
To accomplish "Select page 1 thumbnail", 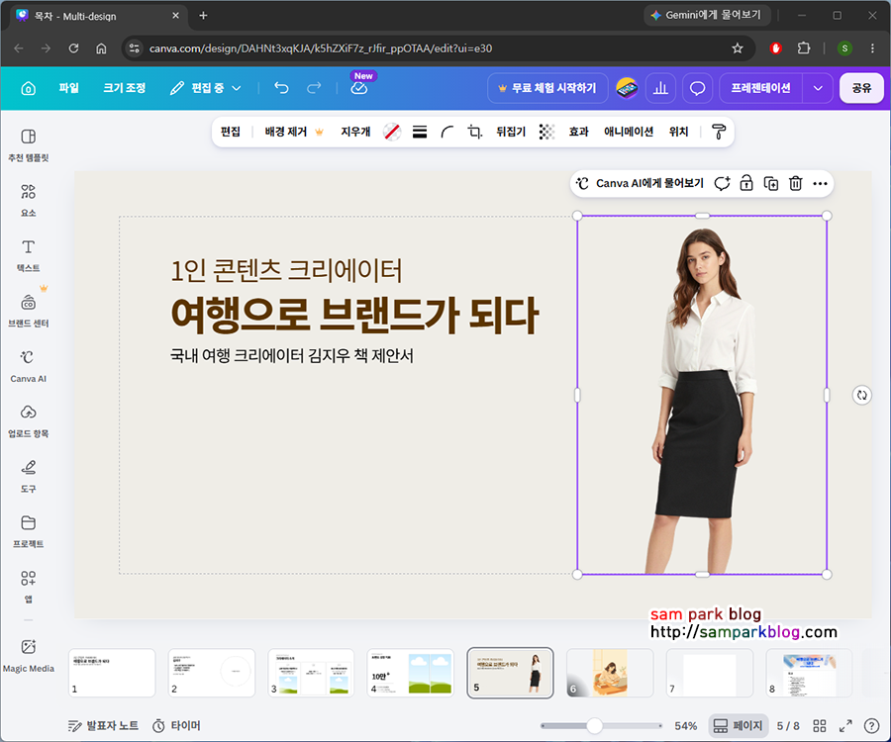I will pyautogui.click(x=112, y=673).
